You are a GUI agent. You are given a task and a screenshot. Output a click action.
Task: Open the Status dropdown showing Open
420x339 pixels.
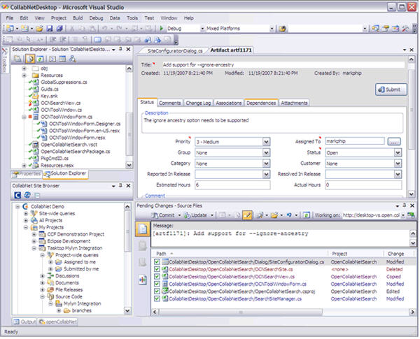click(x=398, y=153)
